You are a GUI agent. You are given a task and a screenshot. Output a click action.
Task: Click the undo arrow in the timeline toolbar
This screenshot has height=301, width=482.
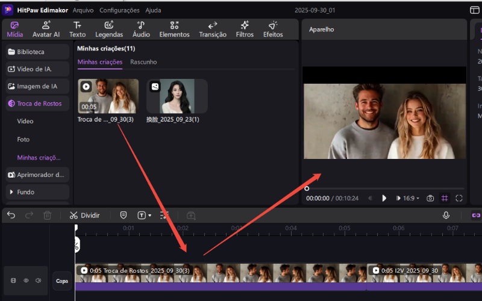coord(11,215)
